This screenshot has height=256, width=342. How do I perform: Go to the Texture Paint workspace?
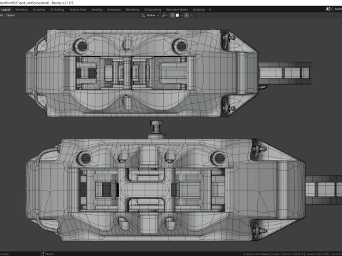pyautogui.click(x=78, y=10)
